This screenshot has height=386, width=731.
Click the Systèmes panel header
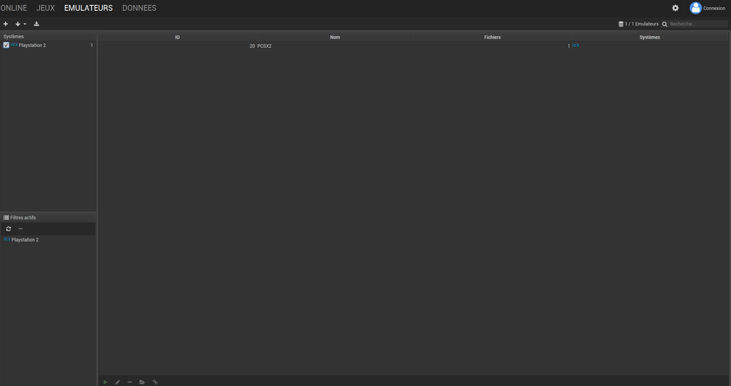pos(49,36)
